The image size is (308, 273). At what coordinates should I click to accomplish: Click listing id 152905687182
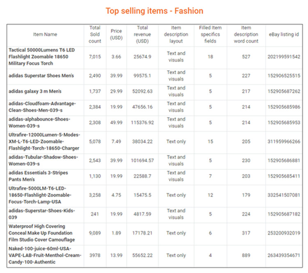tap(284, 214)
